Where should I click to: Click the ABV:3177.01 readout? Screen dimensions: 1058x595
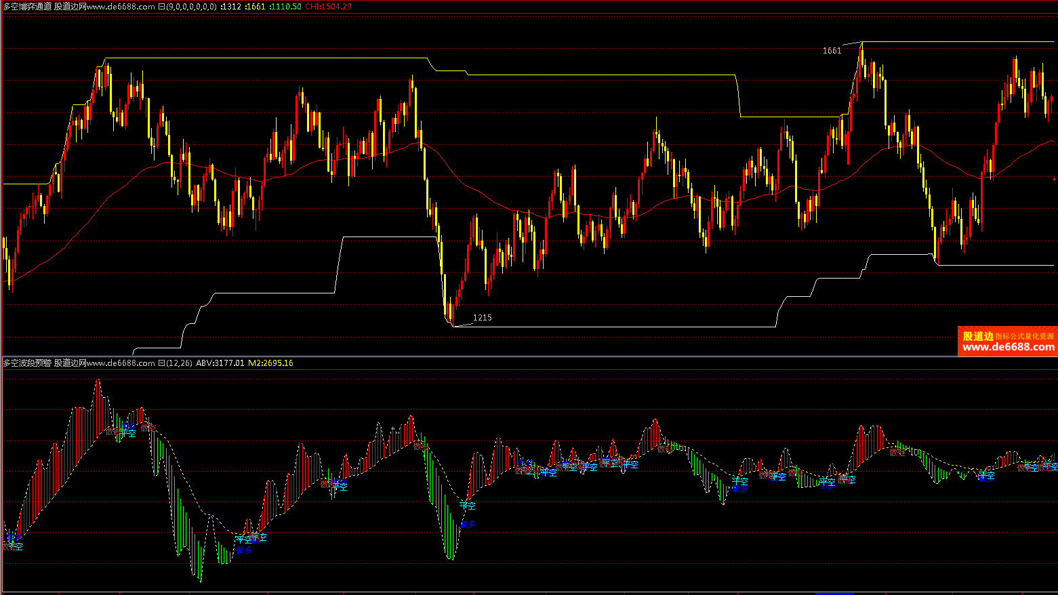[220, 363]
